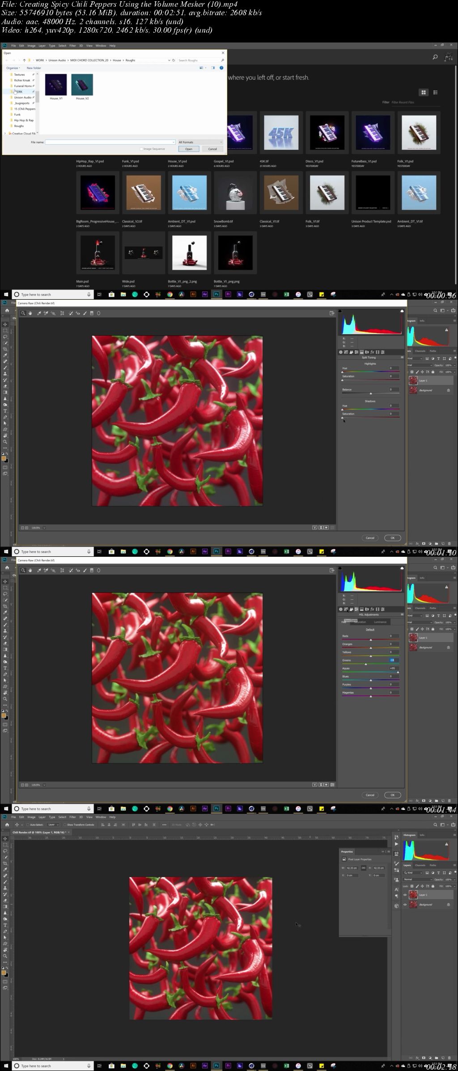Click the search magnifier on Photoshop home screen
Viewport: 458px width, 1071px height.
[435, 57]
